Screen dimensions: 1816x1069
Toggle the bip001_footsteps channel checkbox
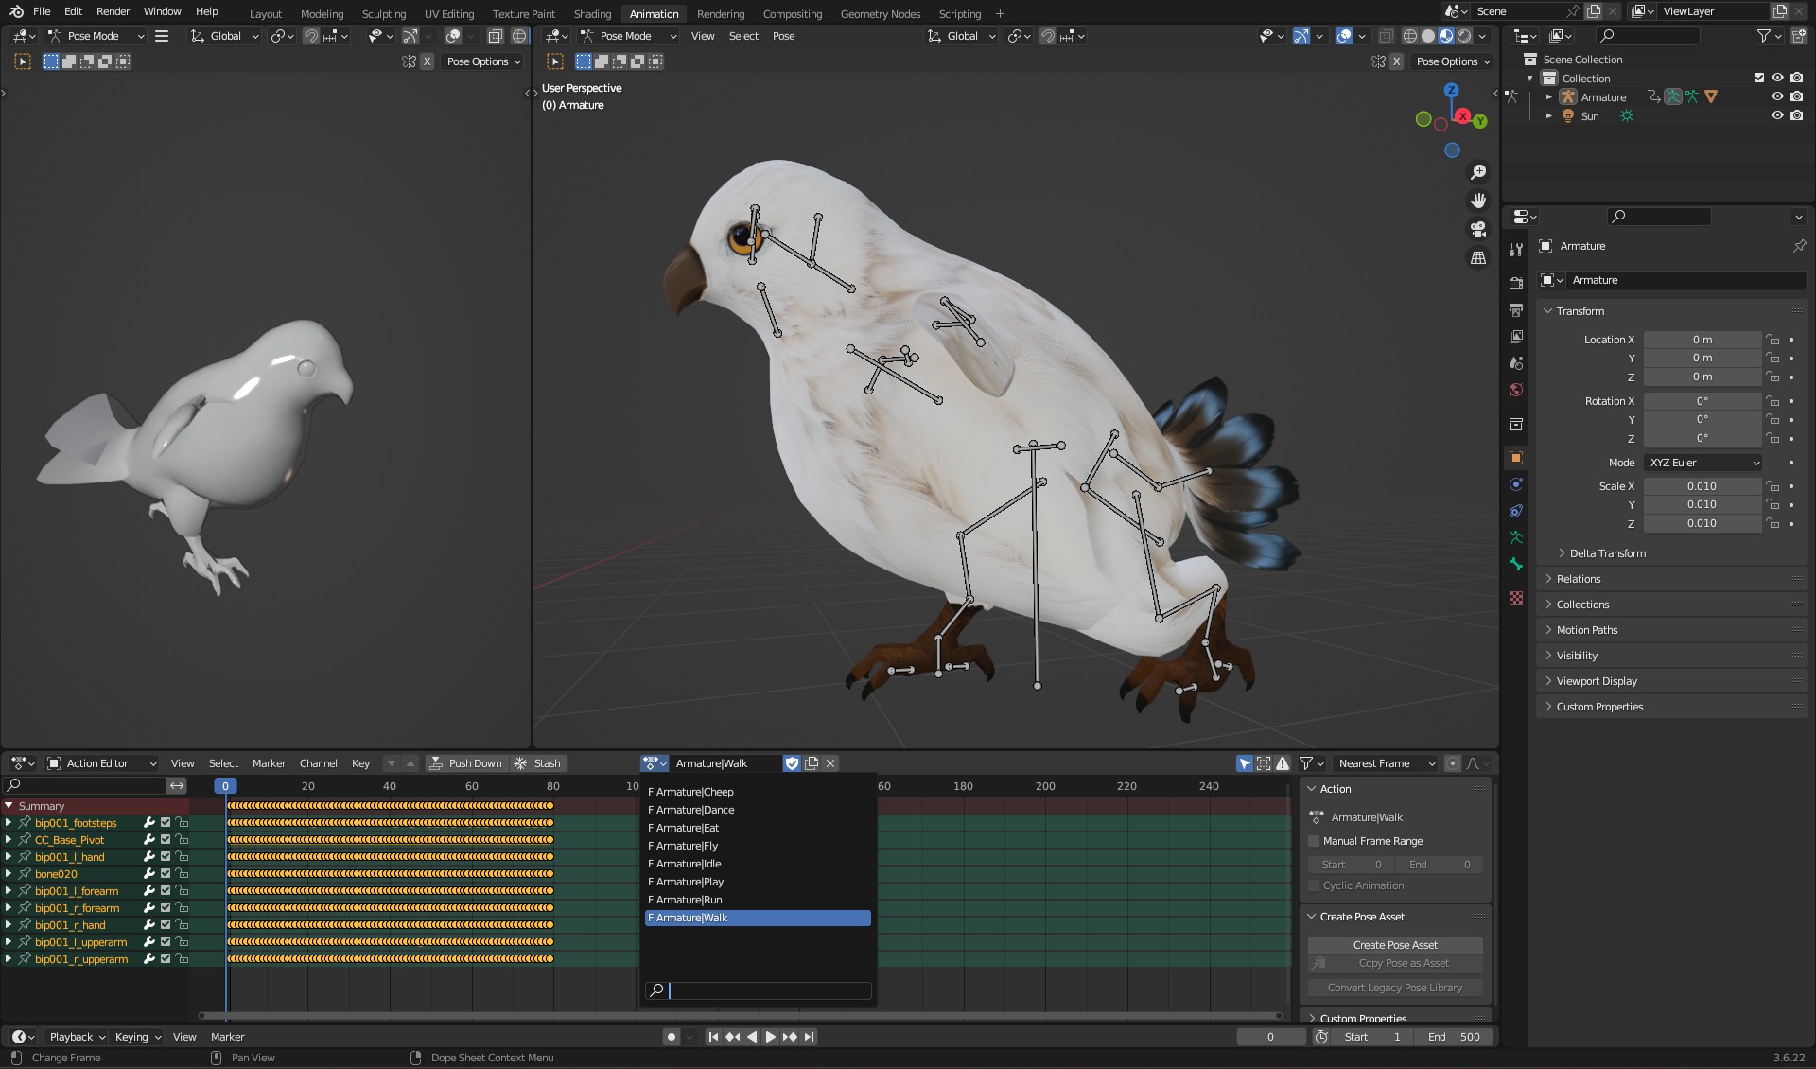(166, 823)
